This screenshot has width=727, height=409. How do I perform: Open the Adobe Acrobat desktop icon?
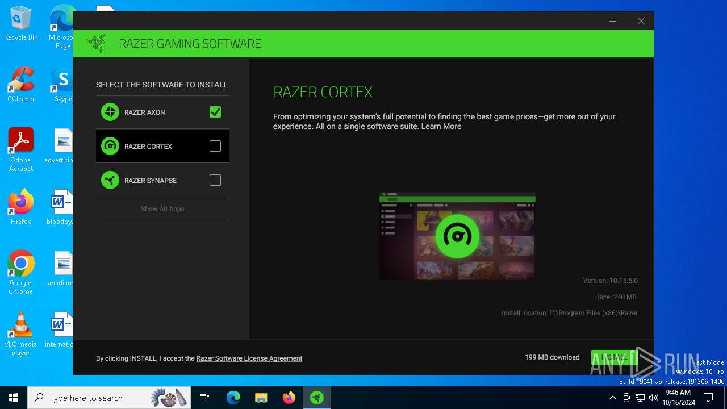tap(21, 149)
